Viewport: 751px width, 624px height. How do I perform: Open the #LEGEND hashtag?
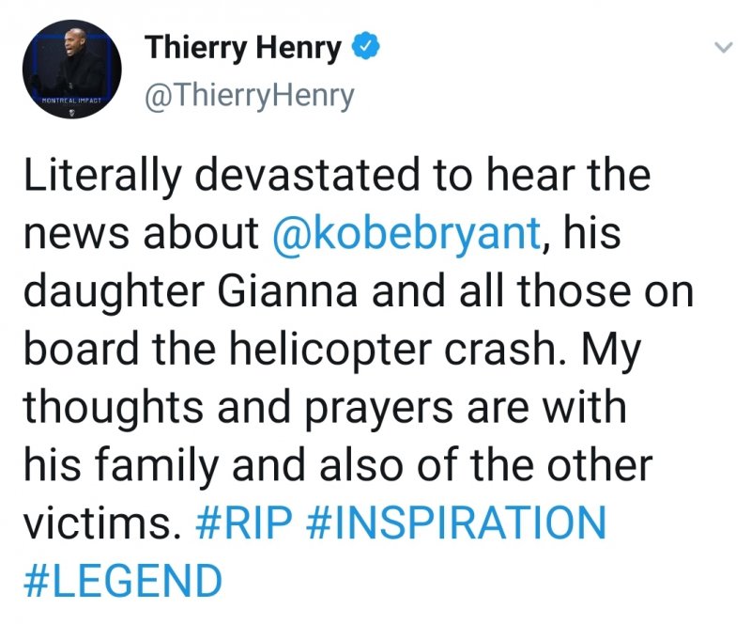pyautogui.click(x=121, y=580)
